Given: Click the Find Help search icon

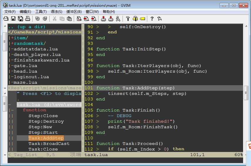Looking at the screenshot, I should [x=159, y=19].
